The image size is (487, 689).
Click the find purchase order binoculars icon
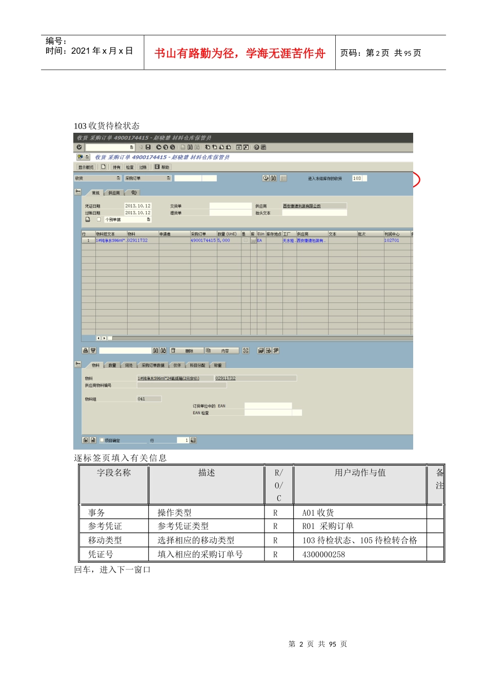pos(273,178)
